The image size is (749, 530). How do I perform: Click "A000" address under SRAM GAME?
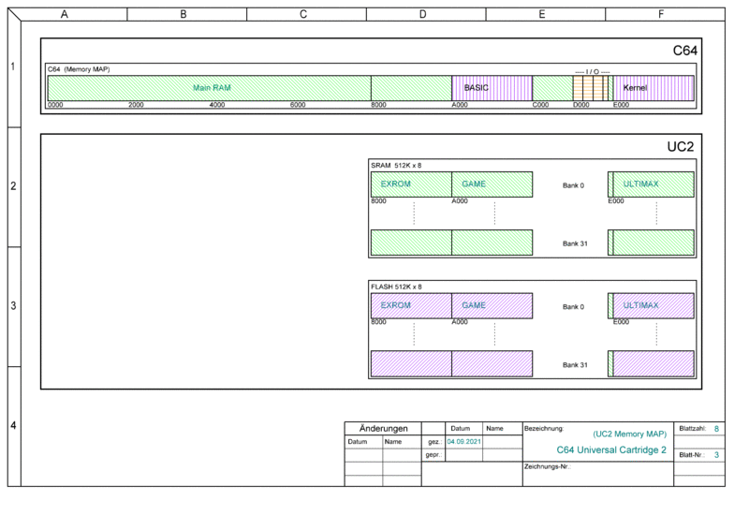click(x=460, y=201)
